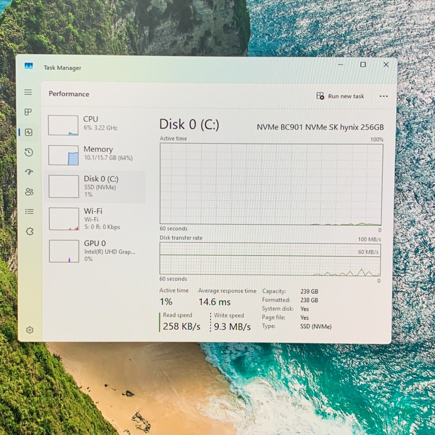This screenshot has width=435, height=435.
Task: Click the Memory usage thumbnail graph
Action: (64, 155)
